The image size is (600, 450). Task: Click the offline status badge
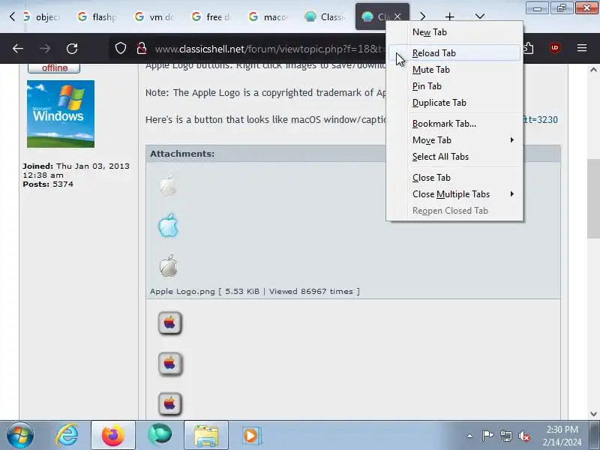(54, 68)
